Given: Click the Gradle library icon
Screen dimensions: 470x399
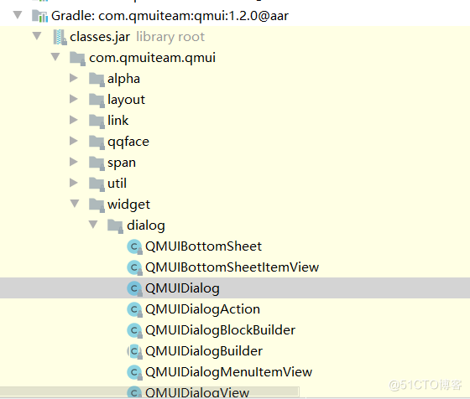Looking at the screenshot, I should pyautogui.click(x=40, y=16).
